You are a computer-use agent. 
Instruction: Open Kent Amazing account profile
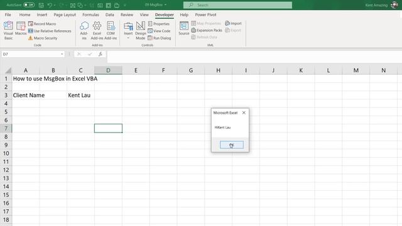(x=381, y=5)
